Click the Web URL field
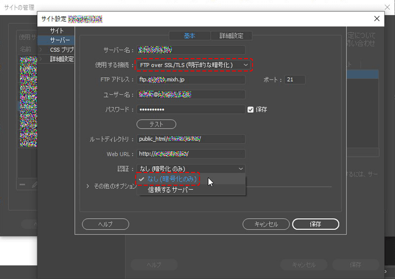 click(x=191, y=154)
